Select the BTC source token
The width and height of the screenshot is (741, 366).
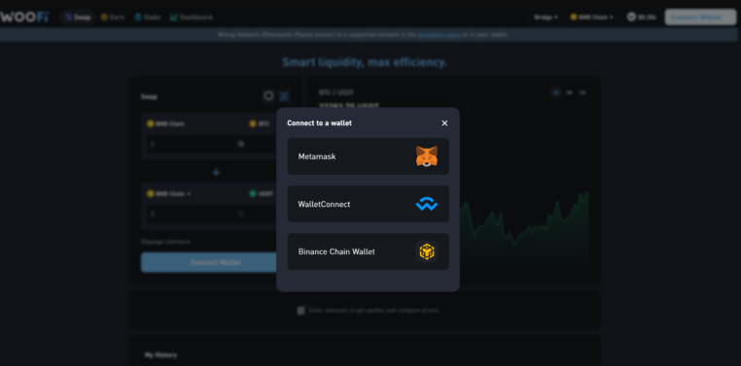(x=260, y=124)
